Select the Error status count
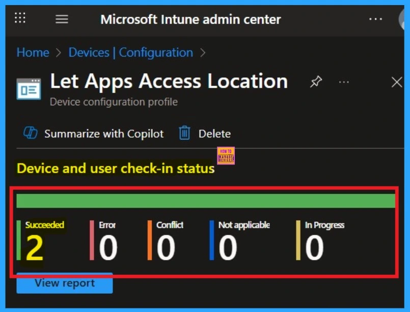 point(108,248)
